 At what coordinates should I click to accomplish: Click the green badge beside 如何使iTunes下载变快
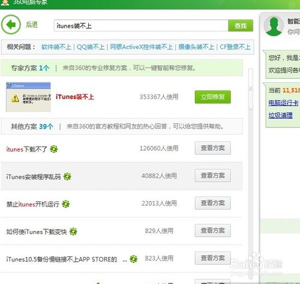[73, 232]
